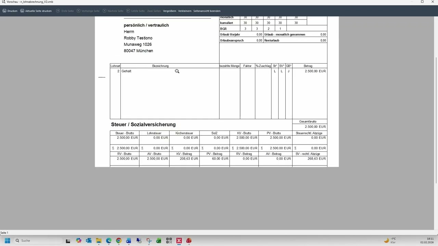Close preview via Seitenansicht beenden
438x246 pixels.
pos(207,11)
